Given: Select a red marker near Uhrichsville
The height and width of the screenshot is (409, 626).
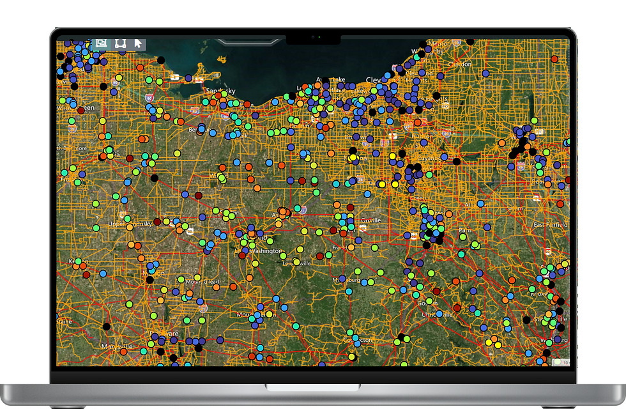Looking at the screenshot, I should point(457,308).
